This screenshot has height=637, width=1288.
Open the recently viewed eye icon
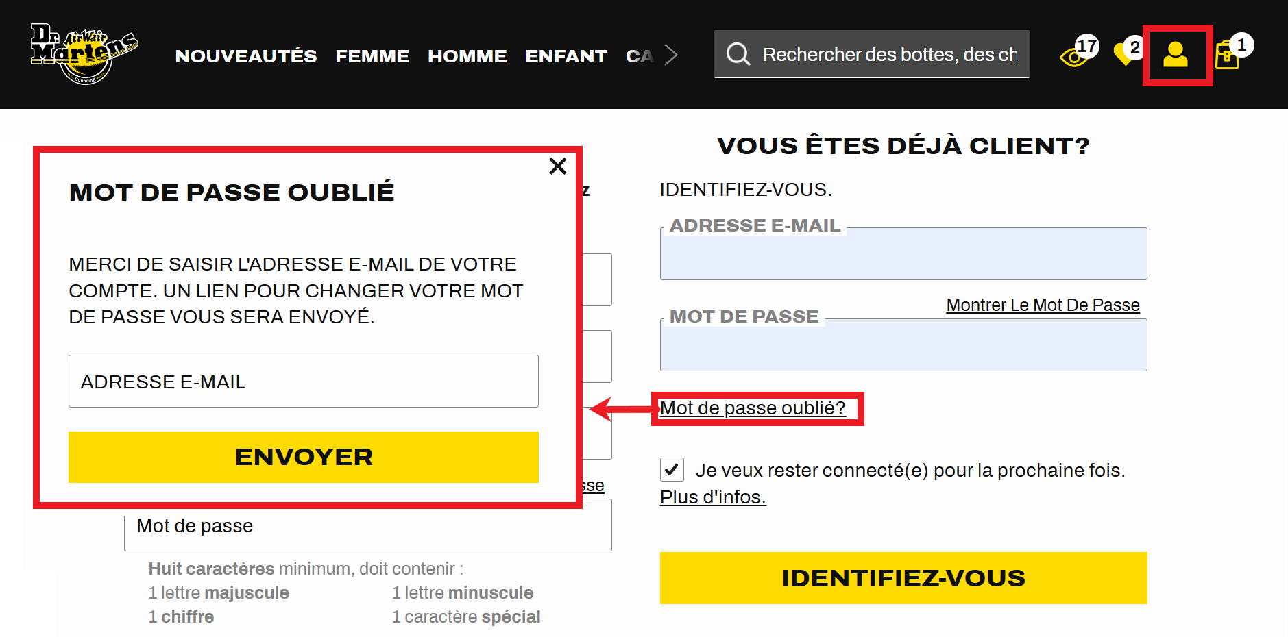[1073, 56]
